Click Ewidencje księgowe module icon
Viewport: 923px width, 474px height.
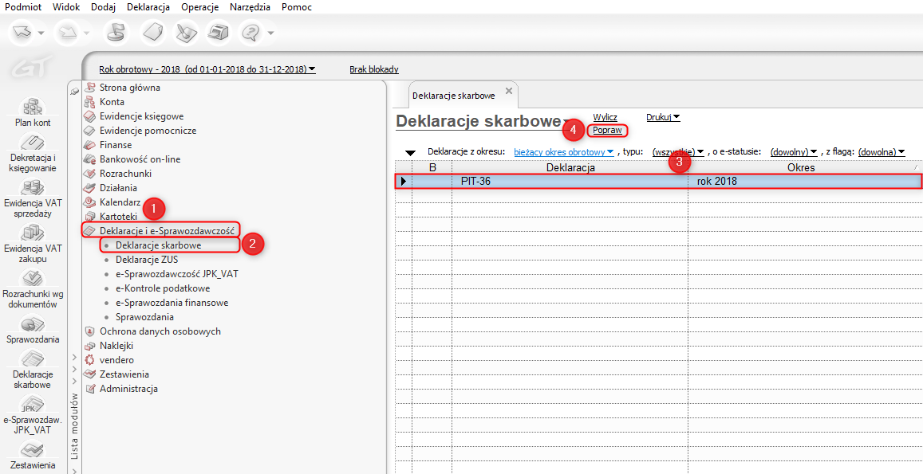[x=89, y=116]
